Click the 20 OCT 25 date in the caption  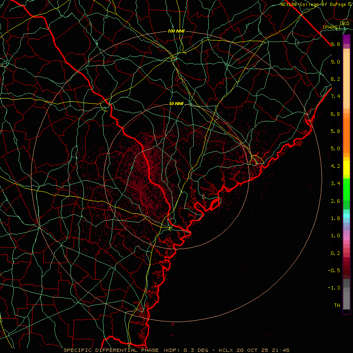coord(251,350)
